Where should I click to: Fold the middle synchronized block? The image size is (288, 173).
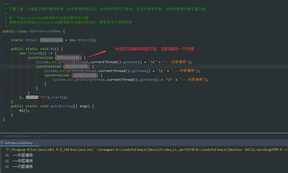[1, 67]
